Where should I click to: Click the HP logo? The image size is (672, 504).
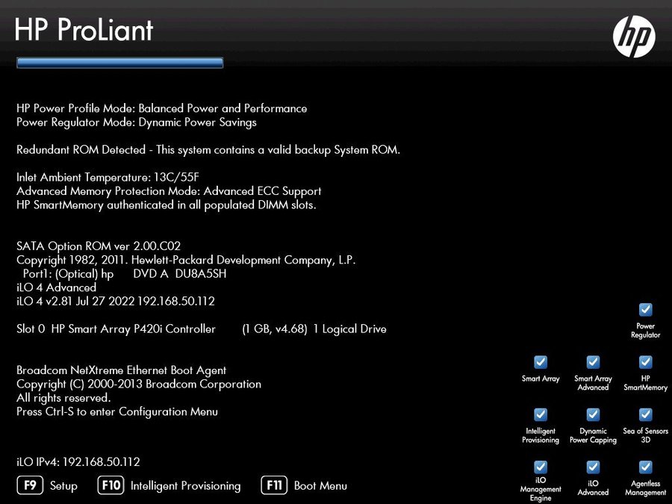tap(634, 37)
